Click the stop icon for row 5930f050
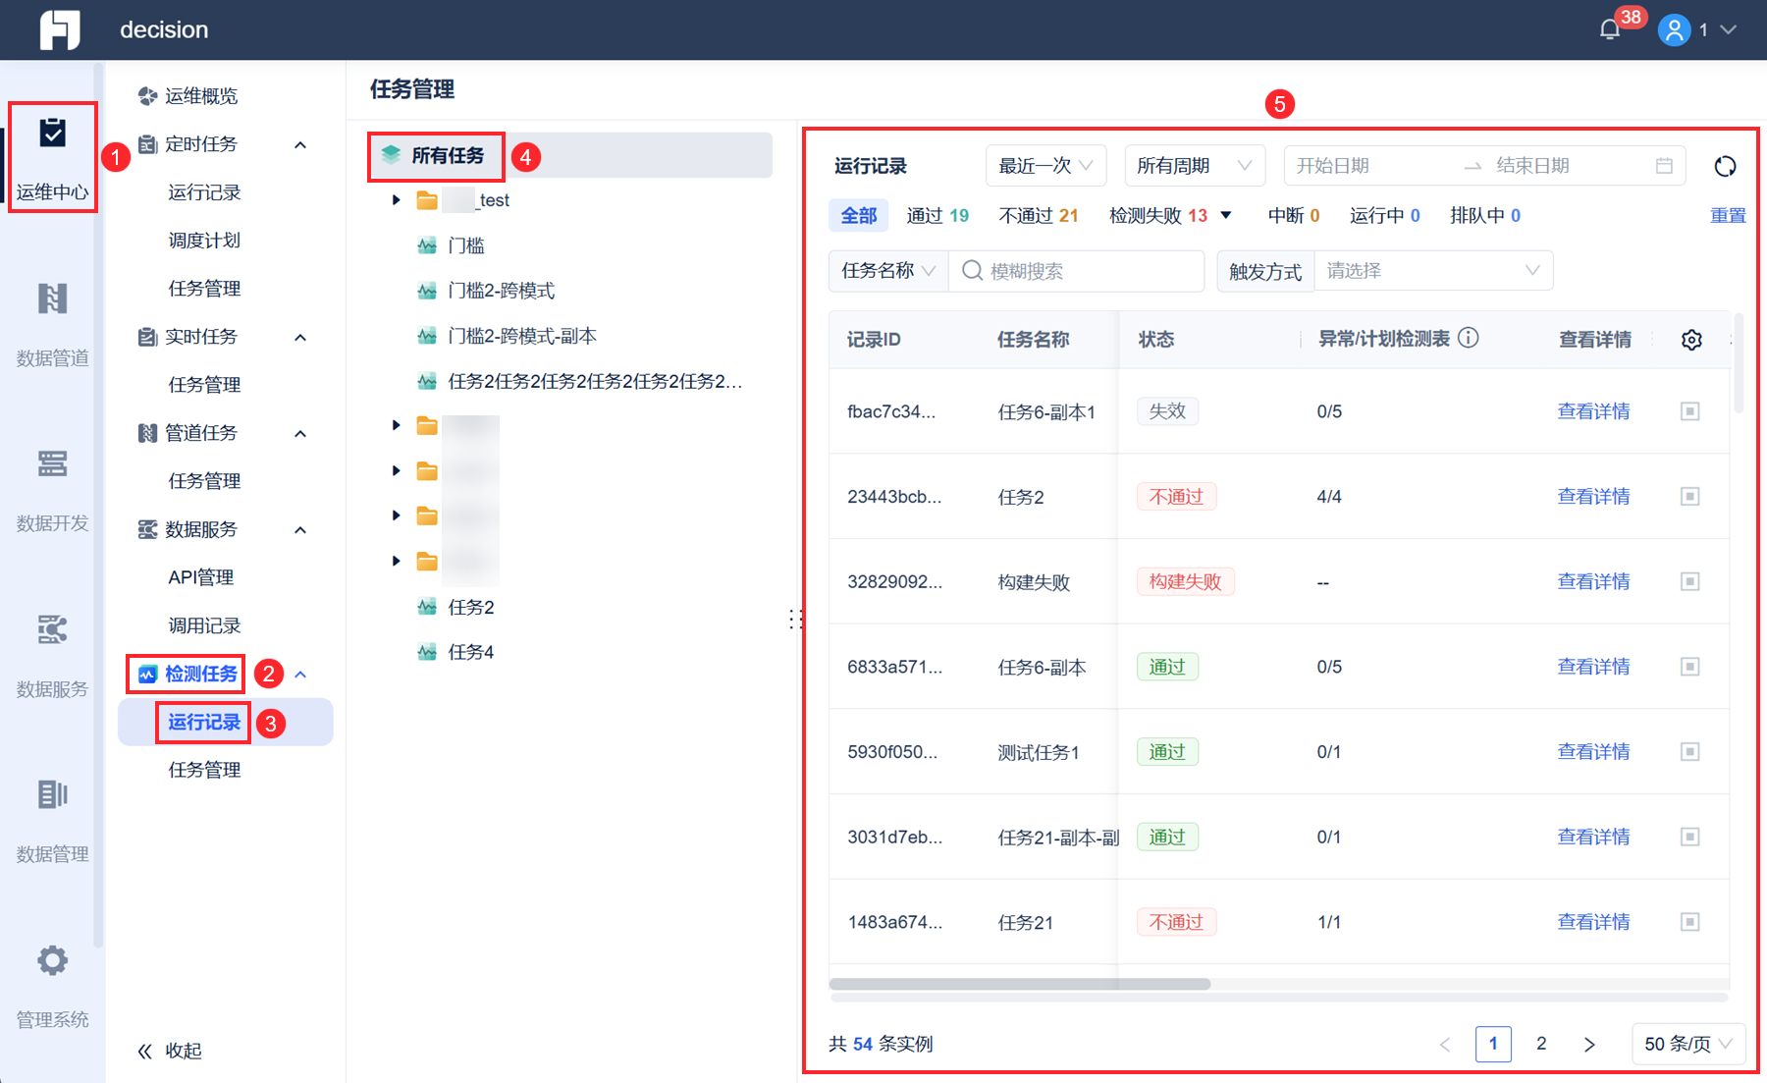Screen dimensions: 1767x1083 click(1689, 752)
